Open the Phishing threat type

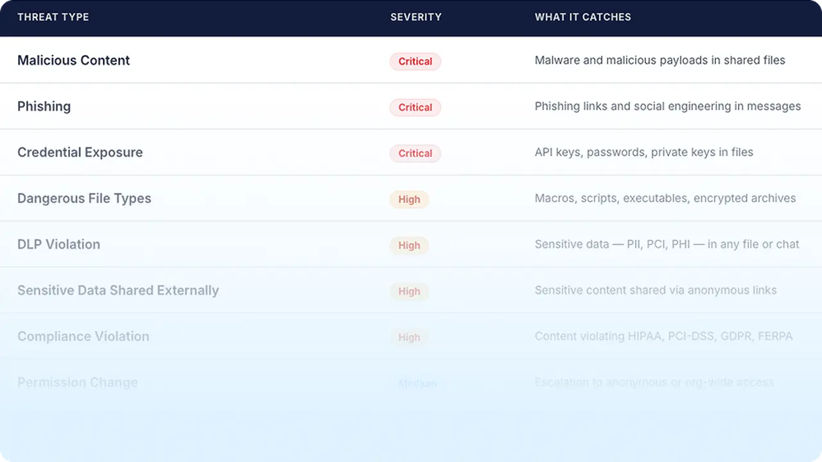[44, 107]
